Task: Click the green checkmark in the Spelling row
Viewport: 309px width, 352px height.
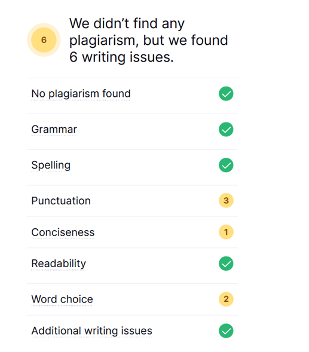Action: 226,165
